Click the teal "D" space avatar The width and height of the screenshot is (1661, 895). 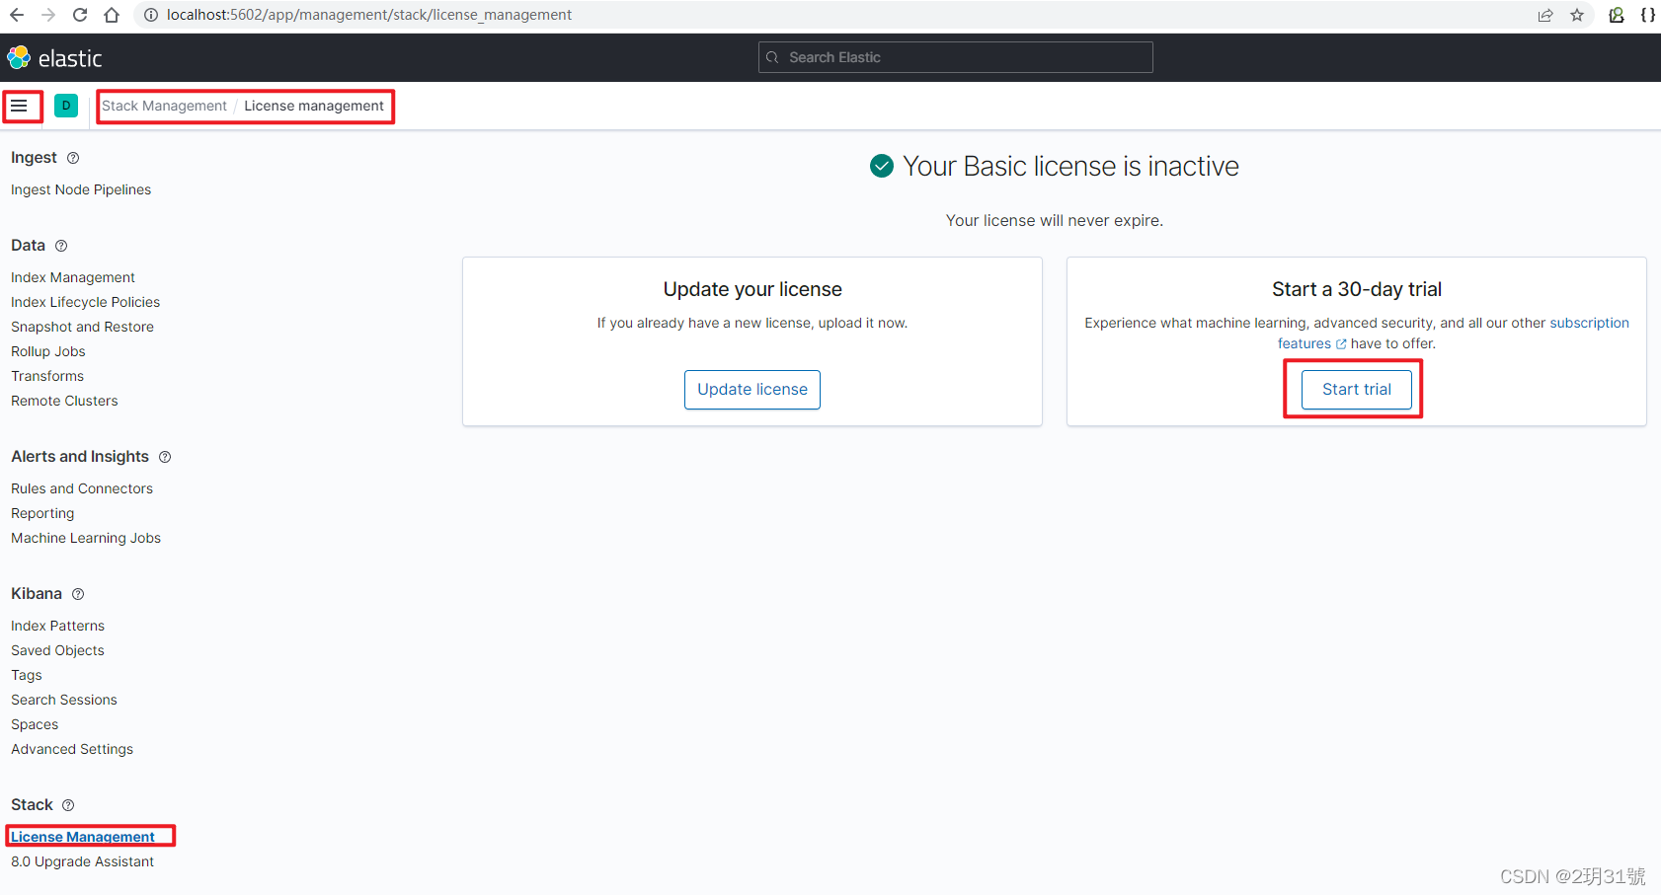click(x=65, y=106)
